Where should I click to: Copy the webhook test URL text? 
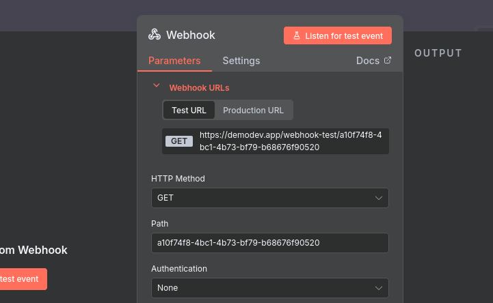click(291, 141)
